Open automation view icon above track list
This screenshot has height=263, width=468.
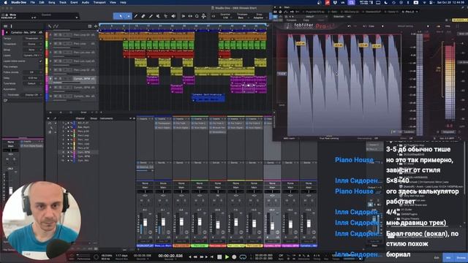coord(56,26)
